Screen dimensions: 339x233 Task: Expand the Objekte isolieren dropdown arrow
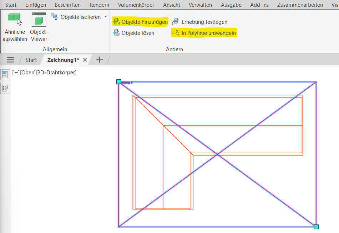click(x=106, y=17)
